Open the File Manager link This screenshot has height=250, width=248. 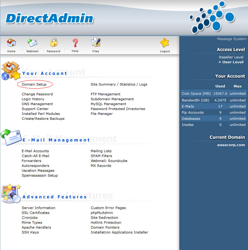pyautogui.click(x=102, y=114)
